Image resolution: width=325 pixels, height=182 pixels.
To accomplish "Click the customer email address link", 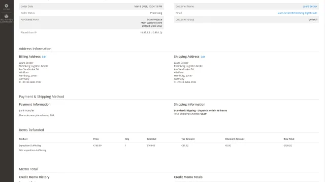I will coord(297,13).
